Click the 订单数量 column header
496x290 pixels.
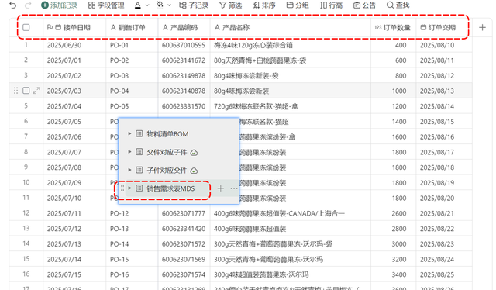[x=392, y=28]
